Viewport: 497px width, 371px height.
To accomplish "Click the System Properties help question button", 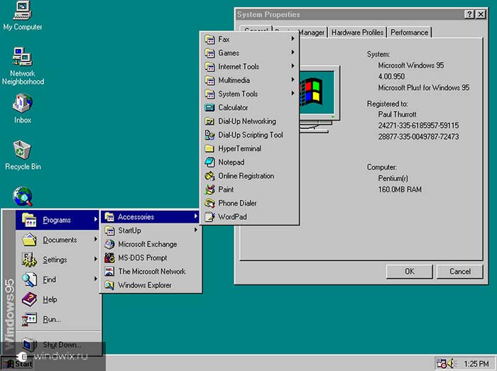I will coord(469,14).
